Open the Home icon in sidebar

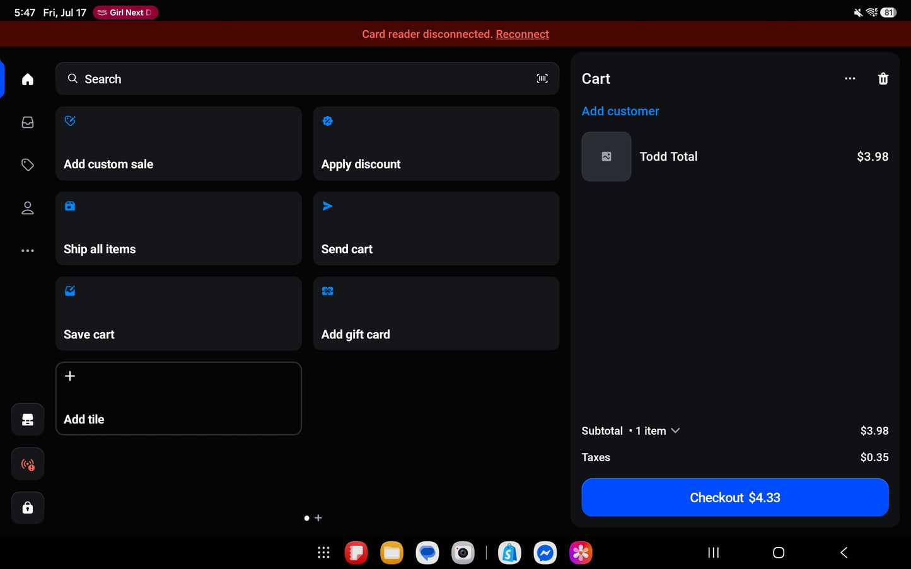(27, 79)
